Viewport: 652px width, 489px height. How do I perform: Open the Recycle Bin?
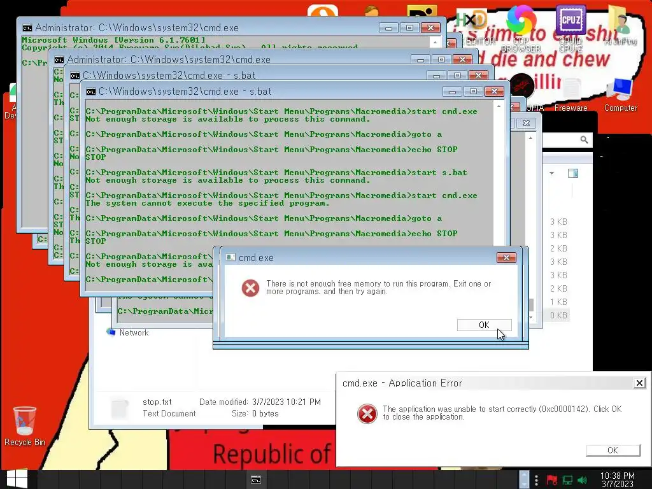25,421
